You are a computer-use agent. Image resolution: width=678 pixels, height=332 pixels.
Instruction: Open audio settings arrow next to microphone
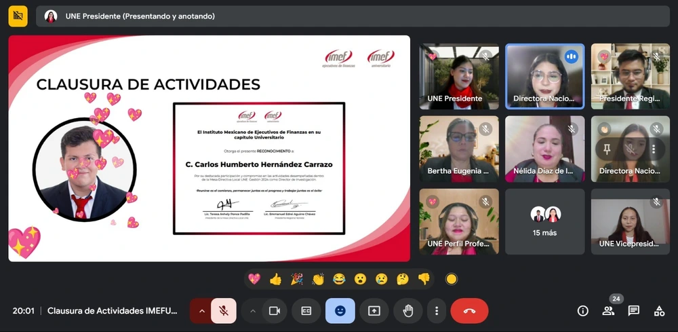click(x=201, y=311)
